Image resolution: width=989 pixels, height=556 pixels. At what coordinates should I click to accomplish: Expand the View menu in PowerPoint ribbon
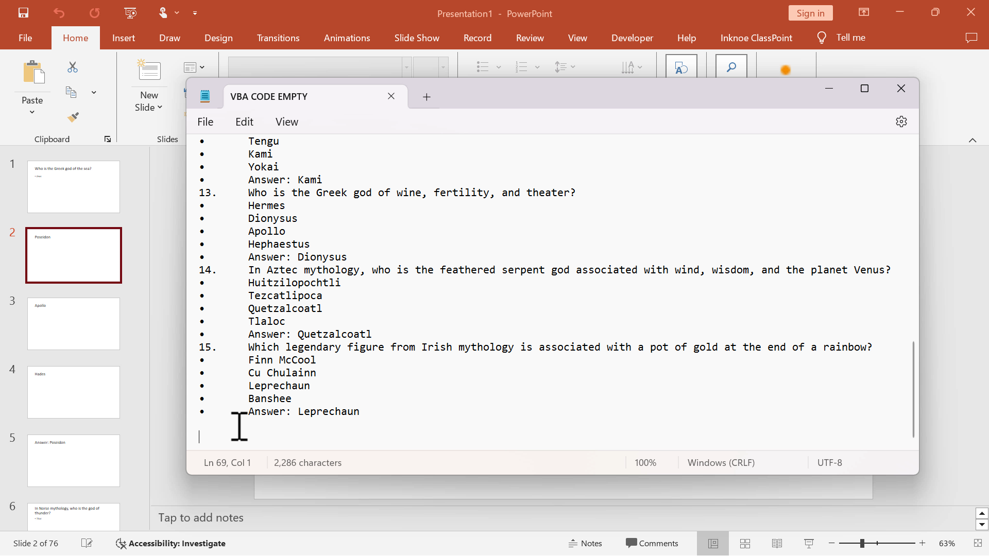click(578, 38)
